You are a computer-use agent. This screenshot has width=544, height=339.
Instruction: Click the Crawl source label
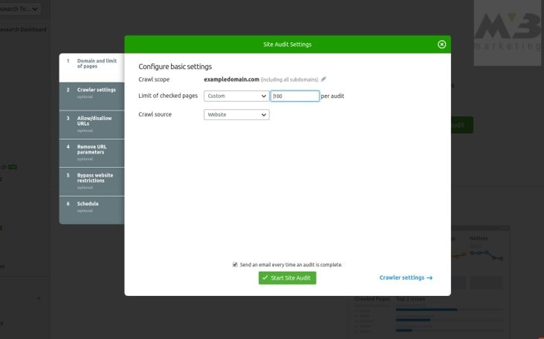pyautogui.click(x=155, y=114)
